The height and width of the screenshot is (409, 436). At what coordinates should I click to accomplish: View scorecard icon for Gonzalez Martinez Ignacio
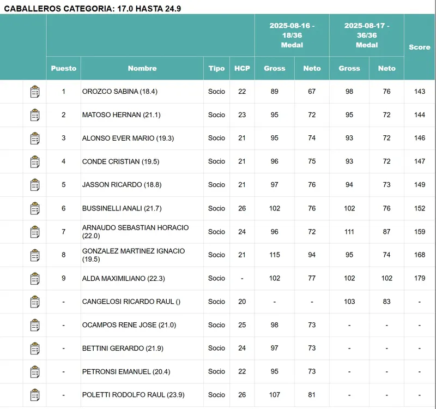pos(35,255)
